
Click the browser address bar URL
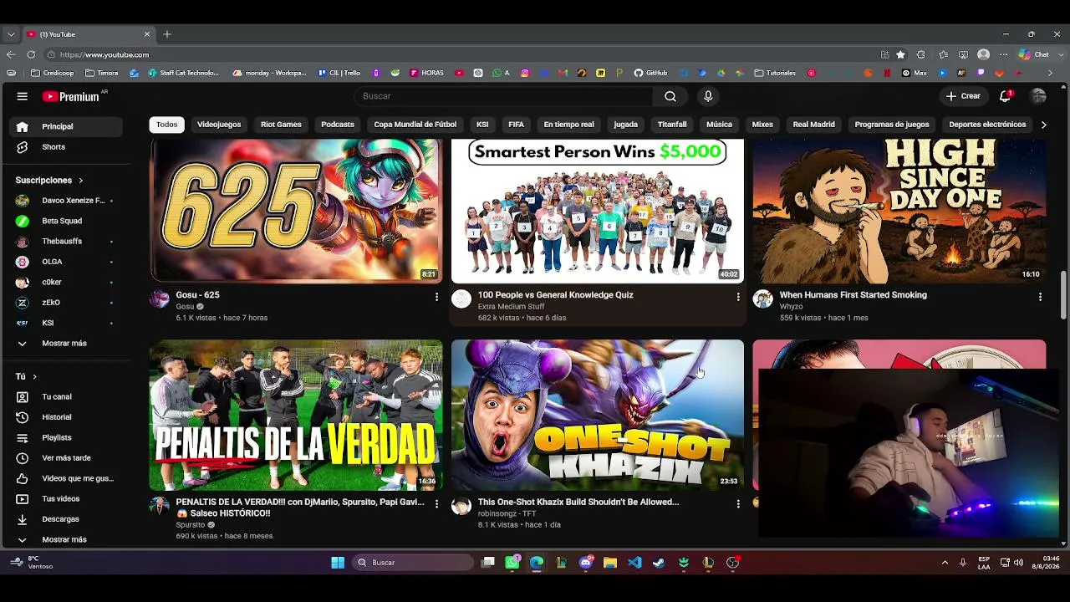[x=104, y=54]
